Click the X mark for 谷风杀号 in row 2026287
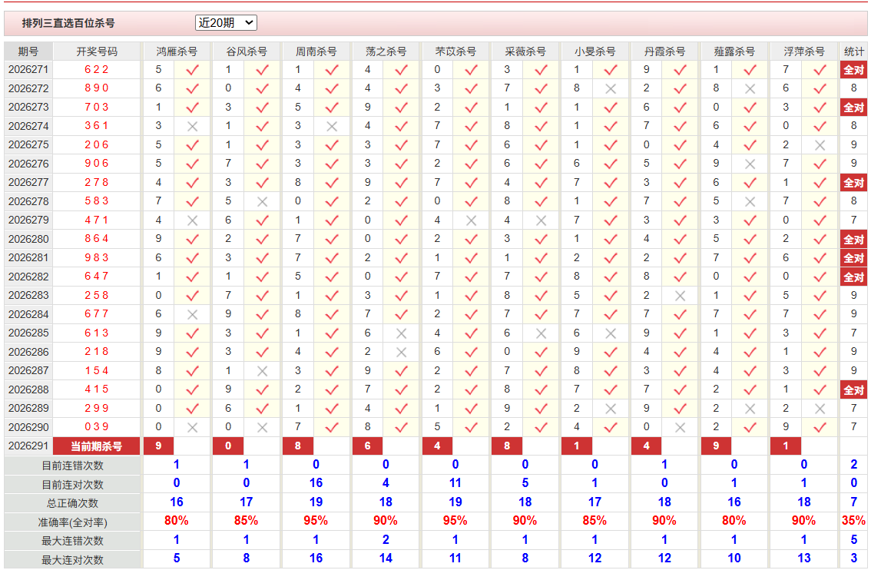The width and height of the screenshot is (881, 580). [x=262, y=372]
